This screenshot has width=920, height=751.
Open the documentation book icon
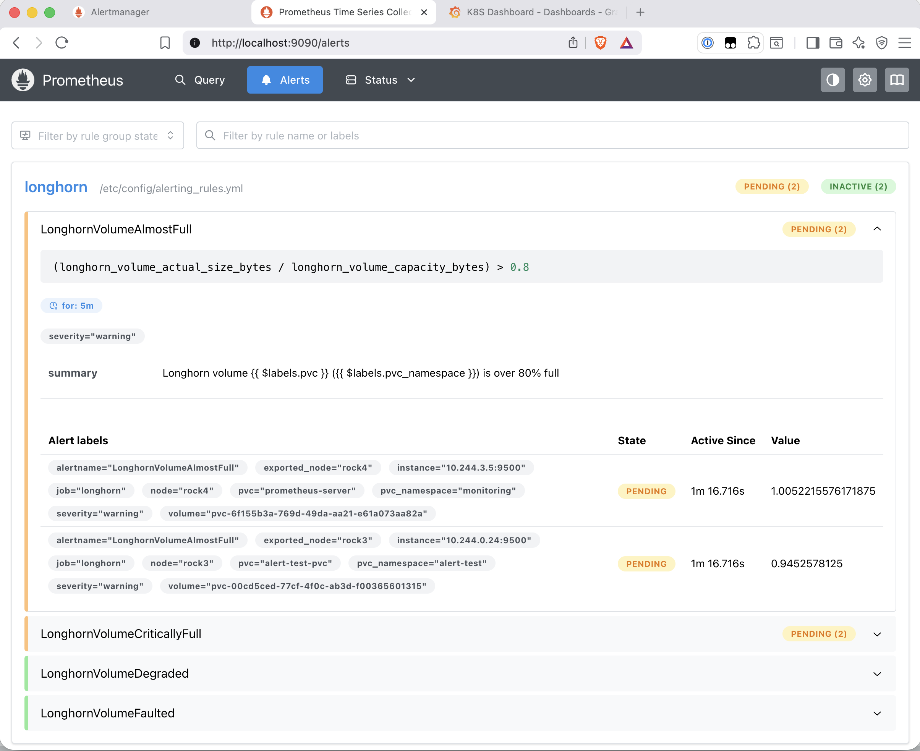897,80
